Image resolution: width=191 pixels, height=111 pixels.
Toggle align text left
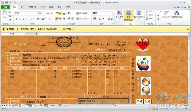click(x=57, y=19)
